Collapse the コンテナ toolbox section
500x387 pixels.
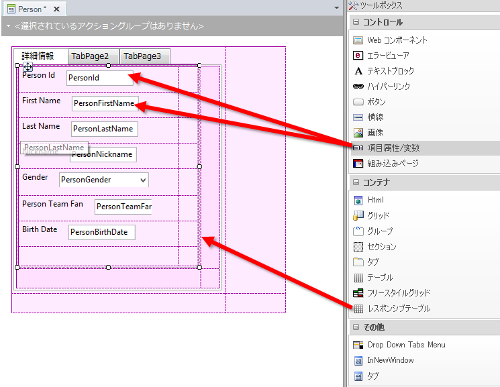(x=356, y=182)
